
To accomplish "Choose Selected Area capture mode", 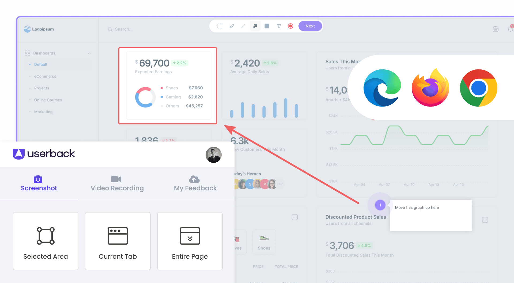I will click(x=46, y=241).
